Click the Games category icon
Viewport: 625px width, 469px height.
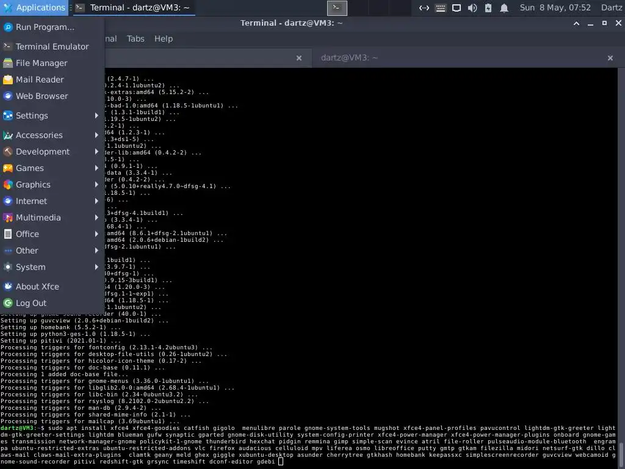point(7,168)
